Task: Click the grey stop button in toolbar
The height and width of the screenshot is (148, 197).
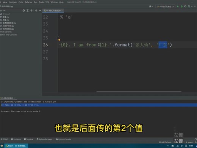Action: (195, 6)
